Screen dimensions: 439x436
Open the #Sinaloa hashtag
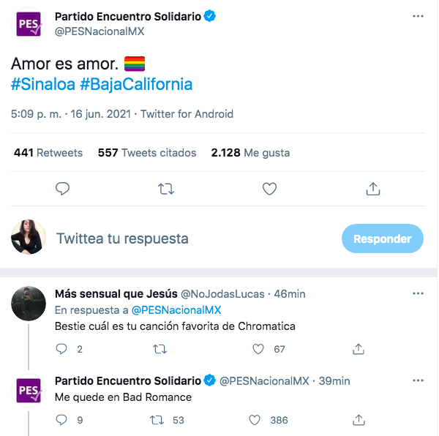coord(42,84)
